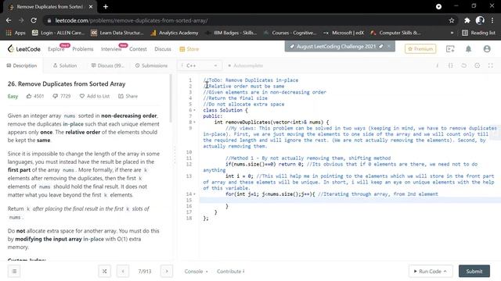Click Add to List
The width and height of the screenshot is (501, 281).
pyautogui.click(x=94, y=96)
